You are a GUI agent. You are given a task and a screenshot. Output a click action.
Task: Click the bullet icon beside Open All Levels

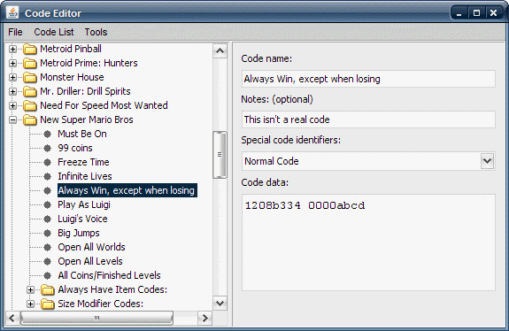(48, 261)
